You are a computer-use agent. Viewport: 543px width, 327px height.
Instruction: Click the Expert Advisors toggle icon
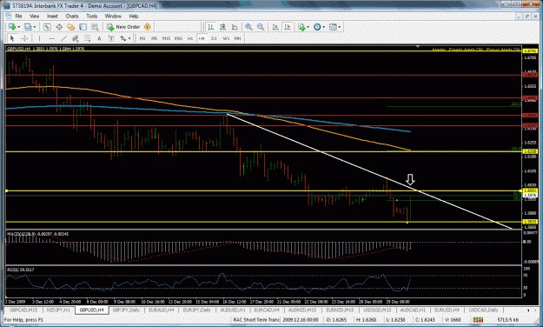[148, 27]
